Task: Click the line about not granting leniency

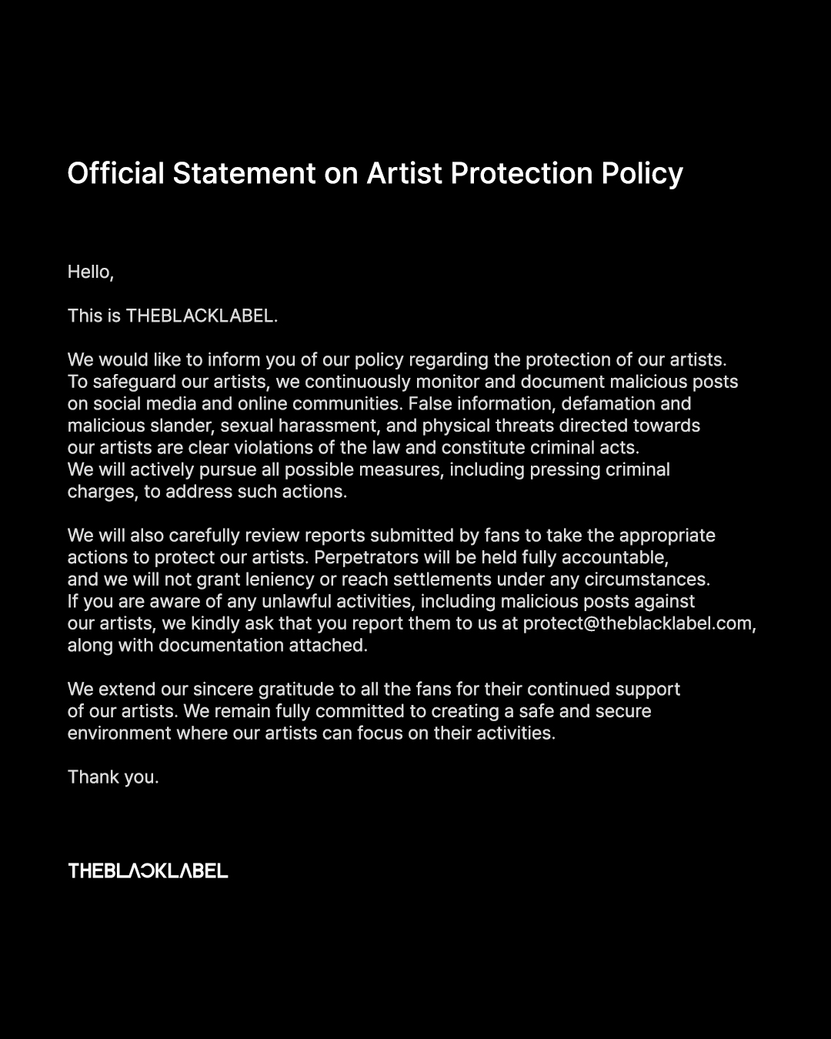Action: coord(389,580)
